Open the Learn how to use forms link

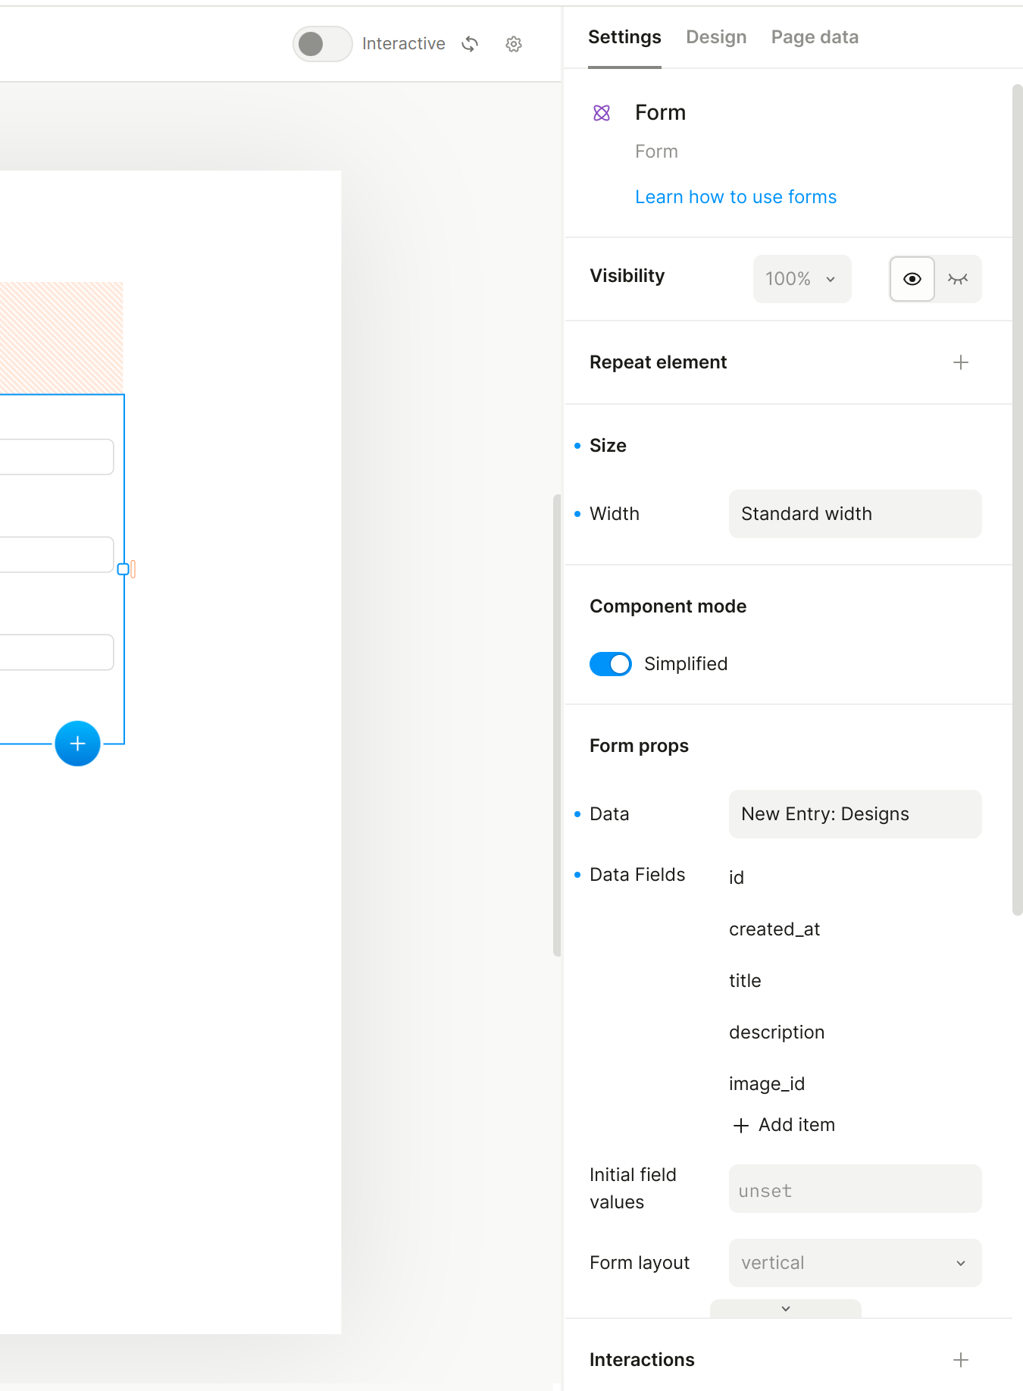coord(736,197)
